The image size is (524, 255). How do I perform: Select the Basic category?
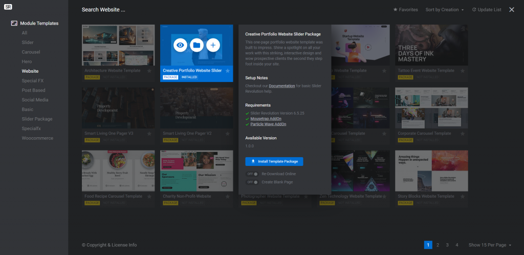tap(28, 109)
